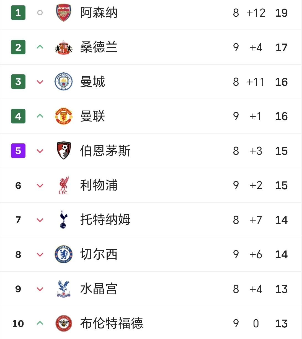The height and width of the screenshot is (339, 302).
Task: Open the Tottenham cockerel crest
Action: pos(64,220)
